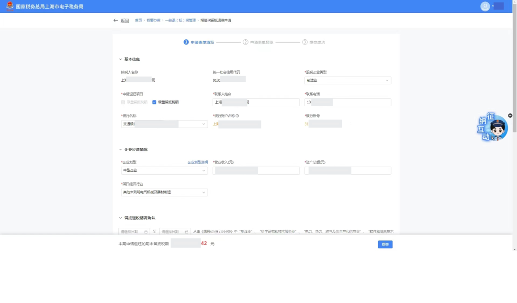Click the back arrow next to 返回
Image resolution: width=517 pixels, height=303 pixels.
point(115,21)
